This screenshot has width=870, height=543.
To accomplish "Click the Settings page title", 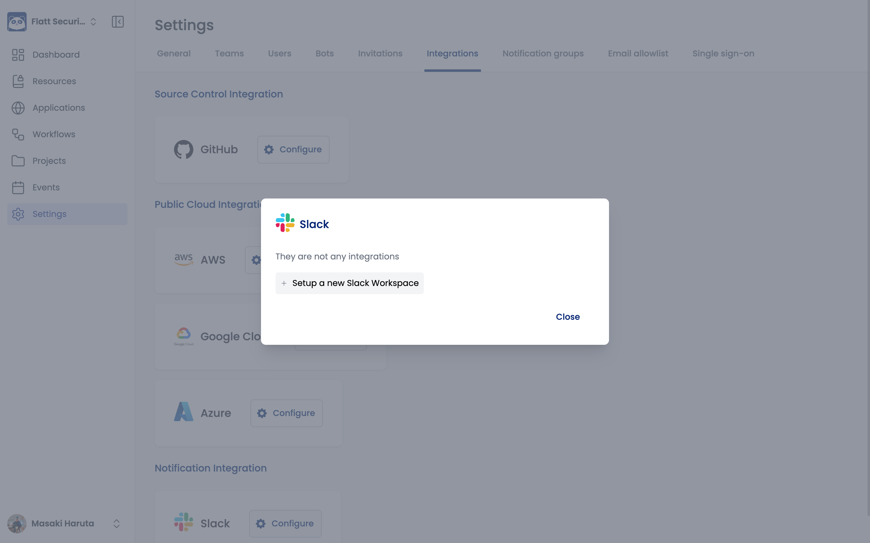I will click(x=184, y=25).
